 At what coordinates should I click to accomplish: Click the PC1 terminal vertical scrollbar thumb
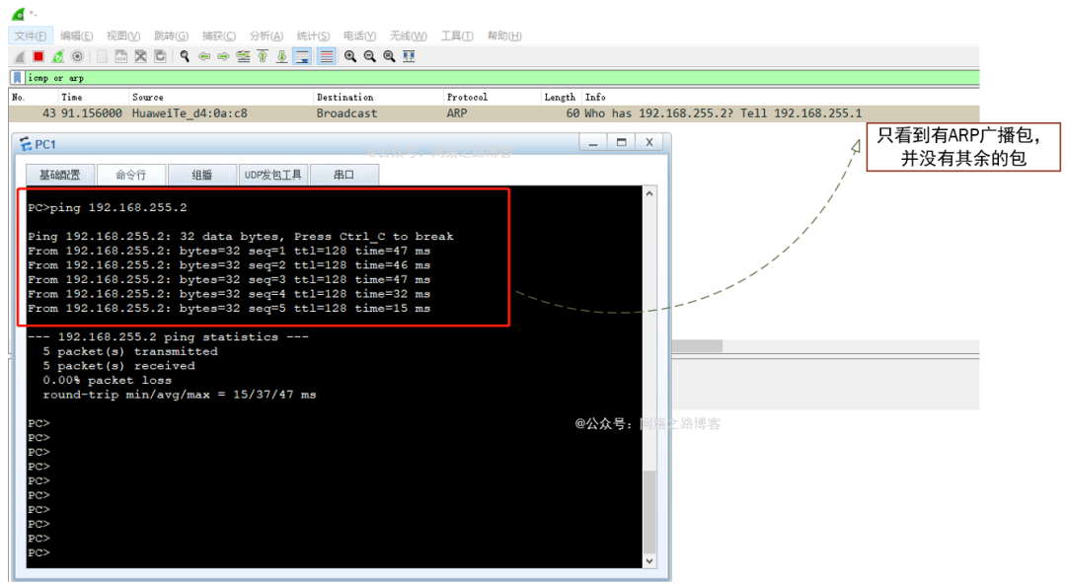coord(649,511)
